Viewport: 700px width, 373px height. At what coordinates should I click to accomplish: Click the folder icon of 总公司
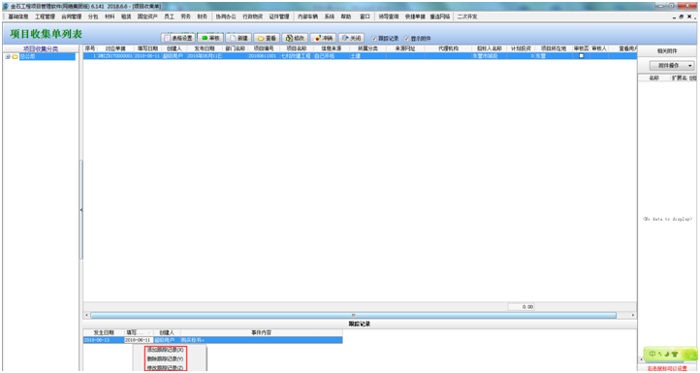point(16,56)
